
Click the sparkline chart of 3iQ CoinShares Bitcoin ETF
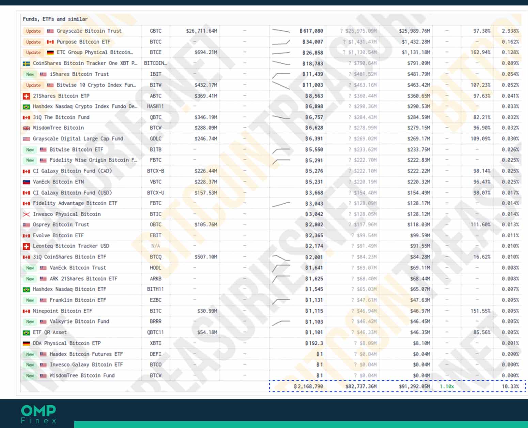pos(281,257)
